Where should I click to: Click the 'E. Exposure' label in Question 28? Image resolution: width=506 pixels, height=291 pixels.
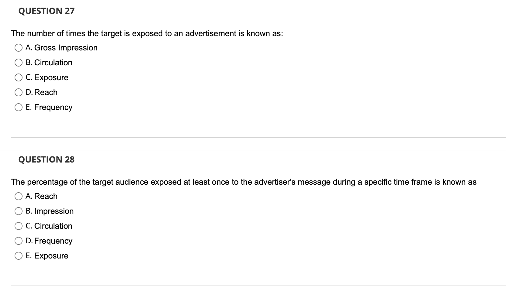tap(47, 256)
